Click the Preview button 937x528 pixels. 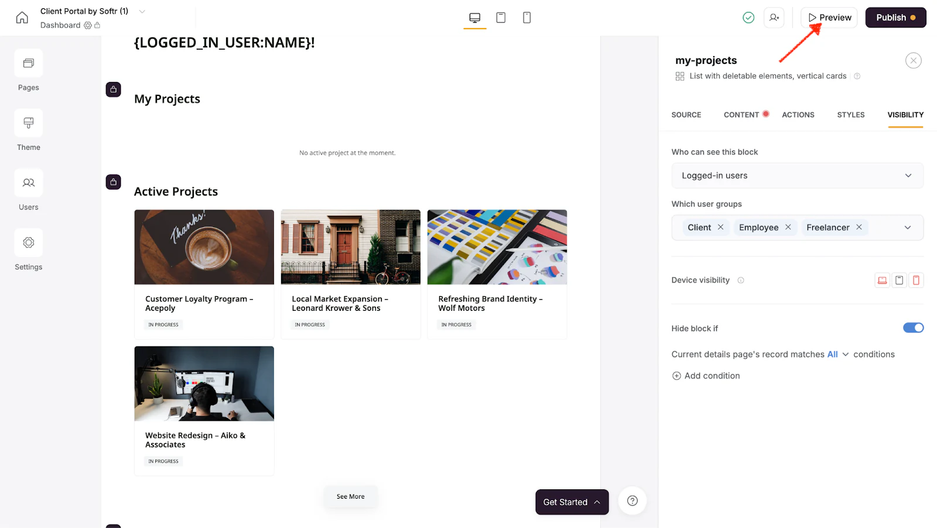tap(829, 18)
